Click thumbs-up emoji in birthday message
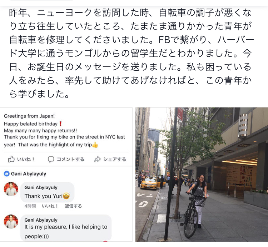The image size is (268, 247). [95, 145]
